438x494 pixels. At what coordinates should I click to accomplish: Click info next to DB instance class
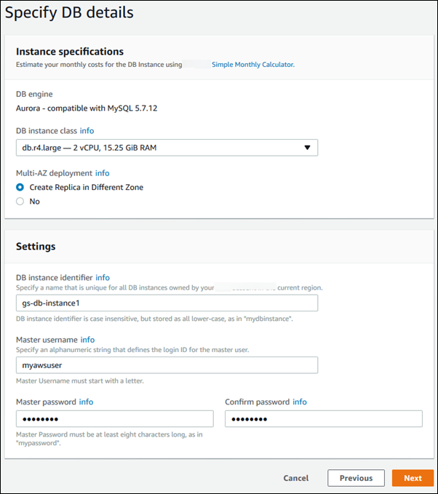pos(87,131)
